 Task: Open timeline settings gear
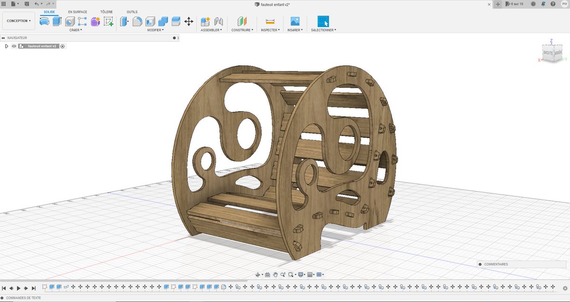(565, 288)
